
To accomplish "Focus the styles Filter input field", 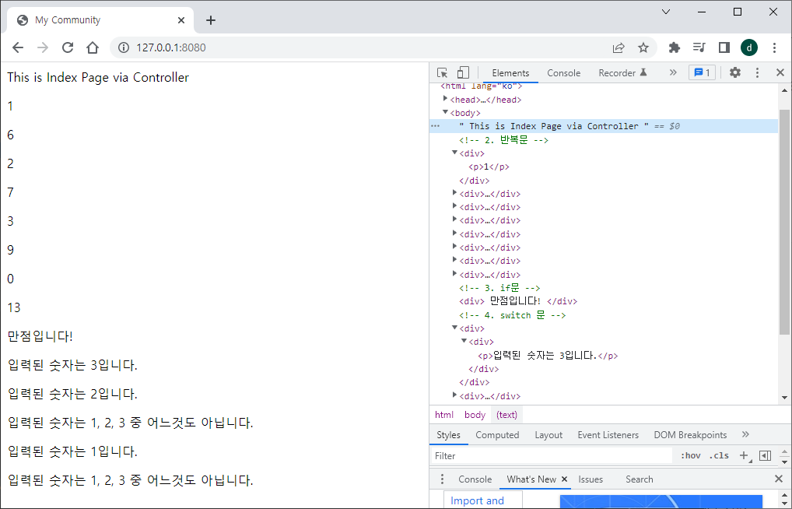I will [552, 455].
